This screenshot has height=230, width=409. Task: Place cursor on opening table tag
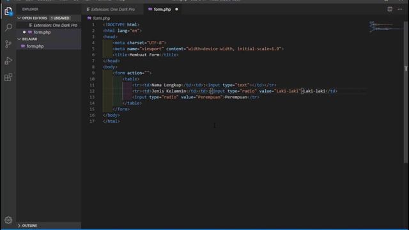pyautogui.click(x=131, y=79)
